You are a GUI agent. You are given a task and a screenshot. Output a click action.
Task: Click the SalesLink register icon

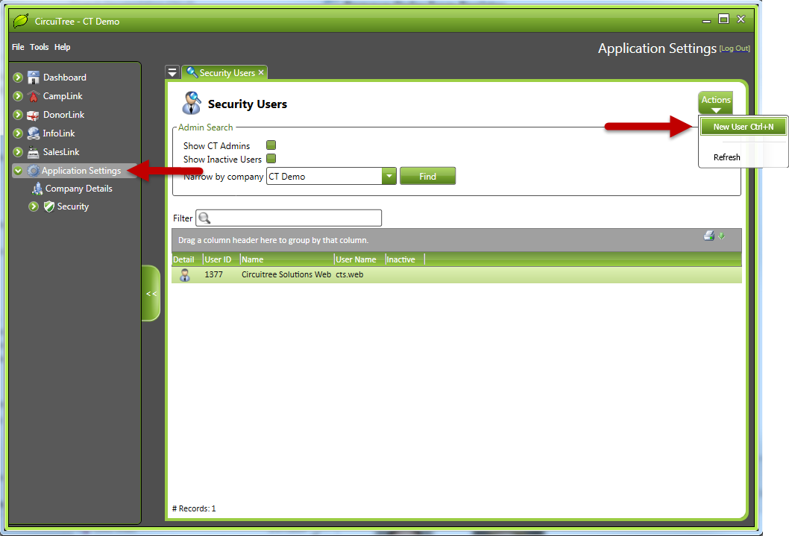34,152
